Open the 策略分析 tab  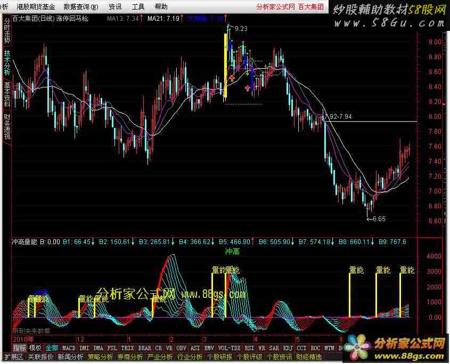(x=101, y=357)
